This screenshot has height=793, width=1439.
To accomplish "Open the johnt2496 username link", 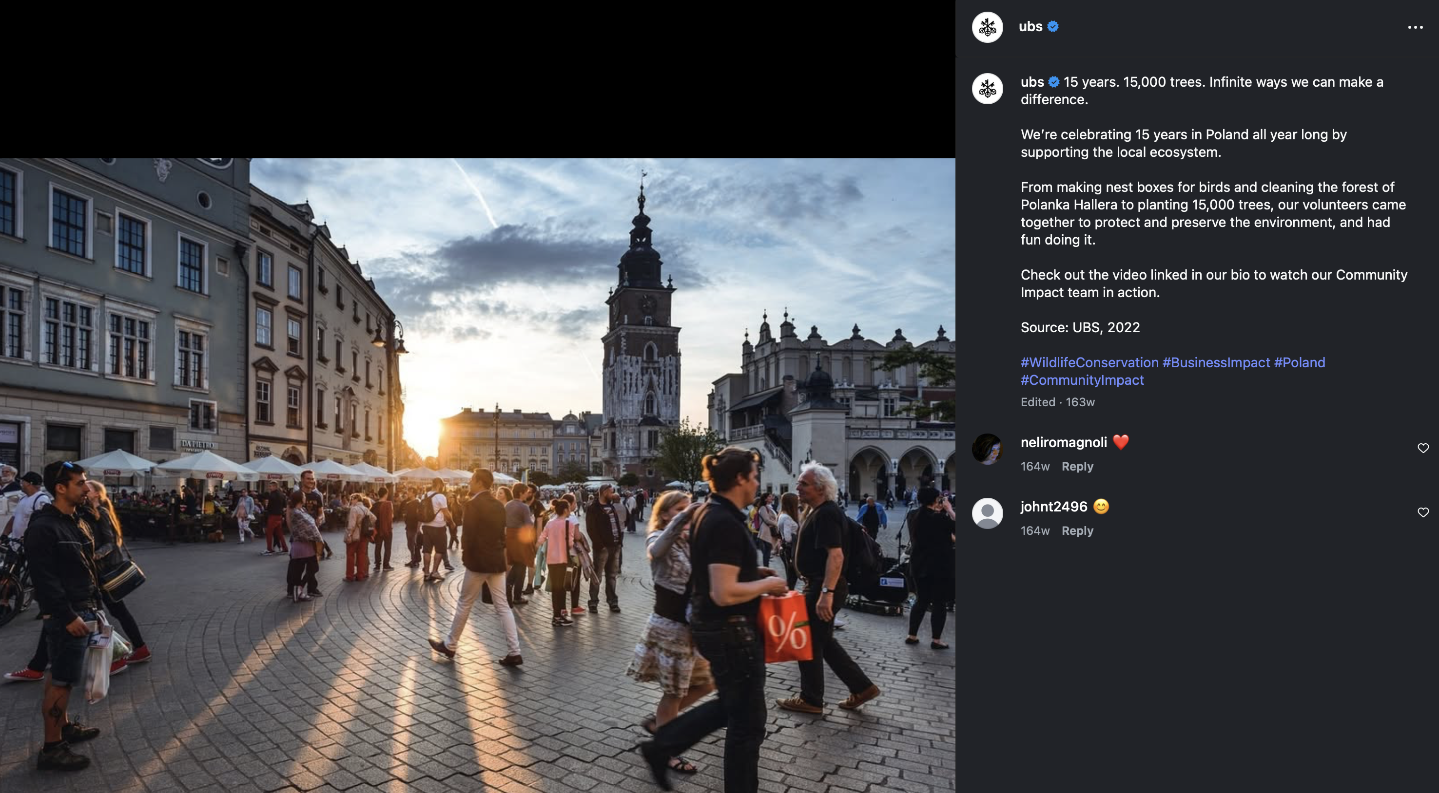I will tap(1053, 507).
